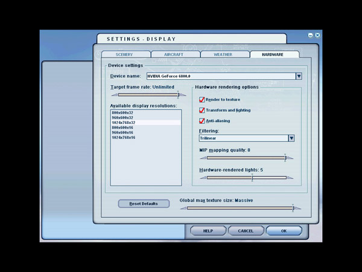Click the MIP mapping quality slider

pyautogui.click(x=246, y=158)
